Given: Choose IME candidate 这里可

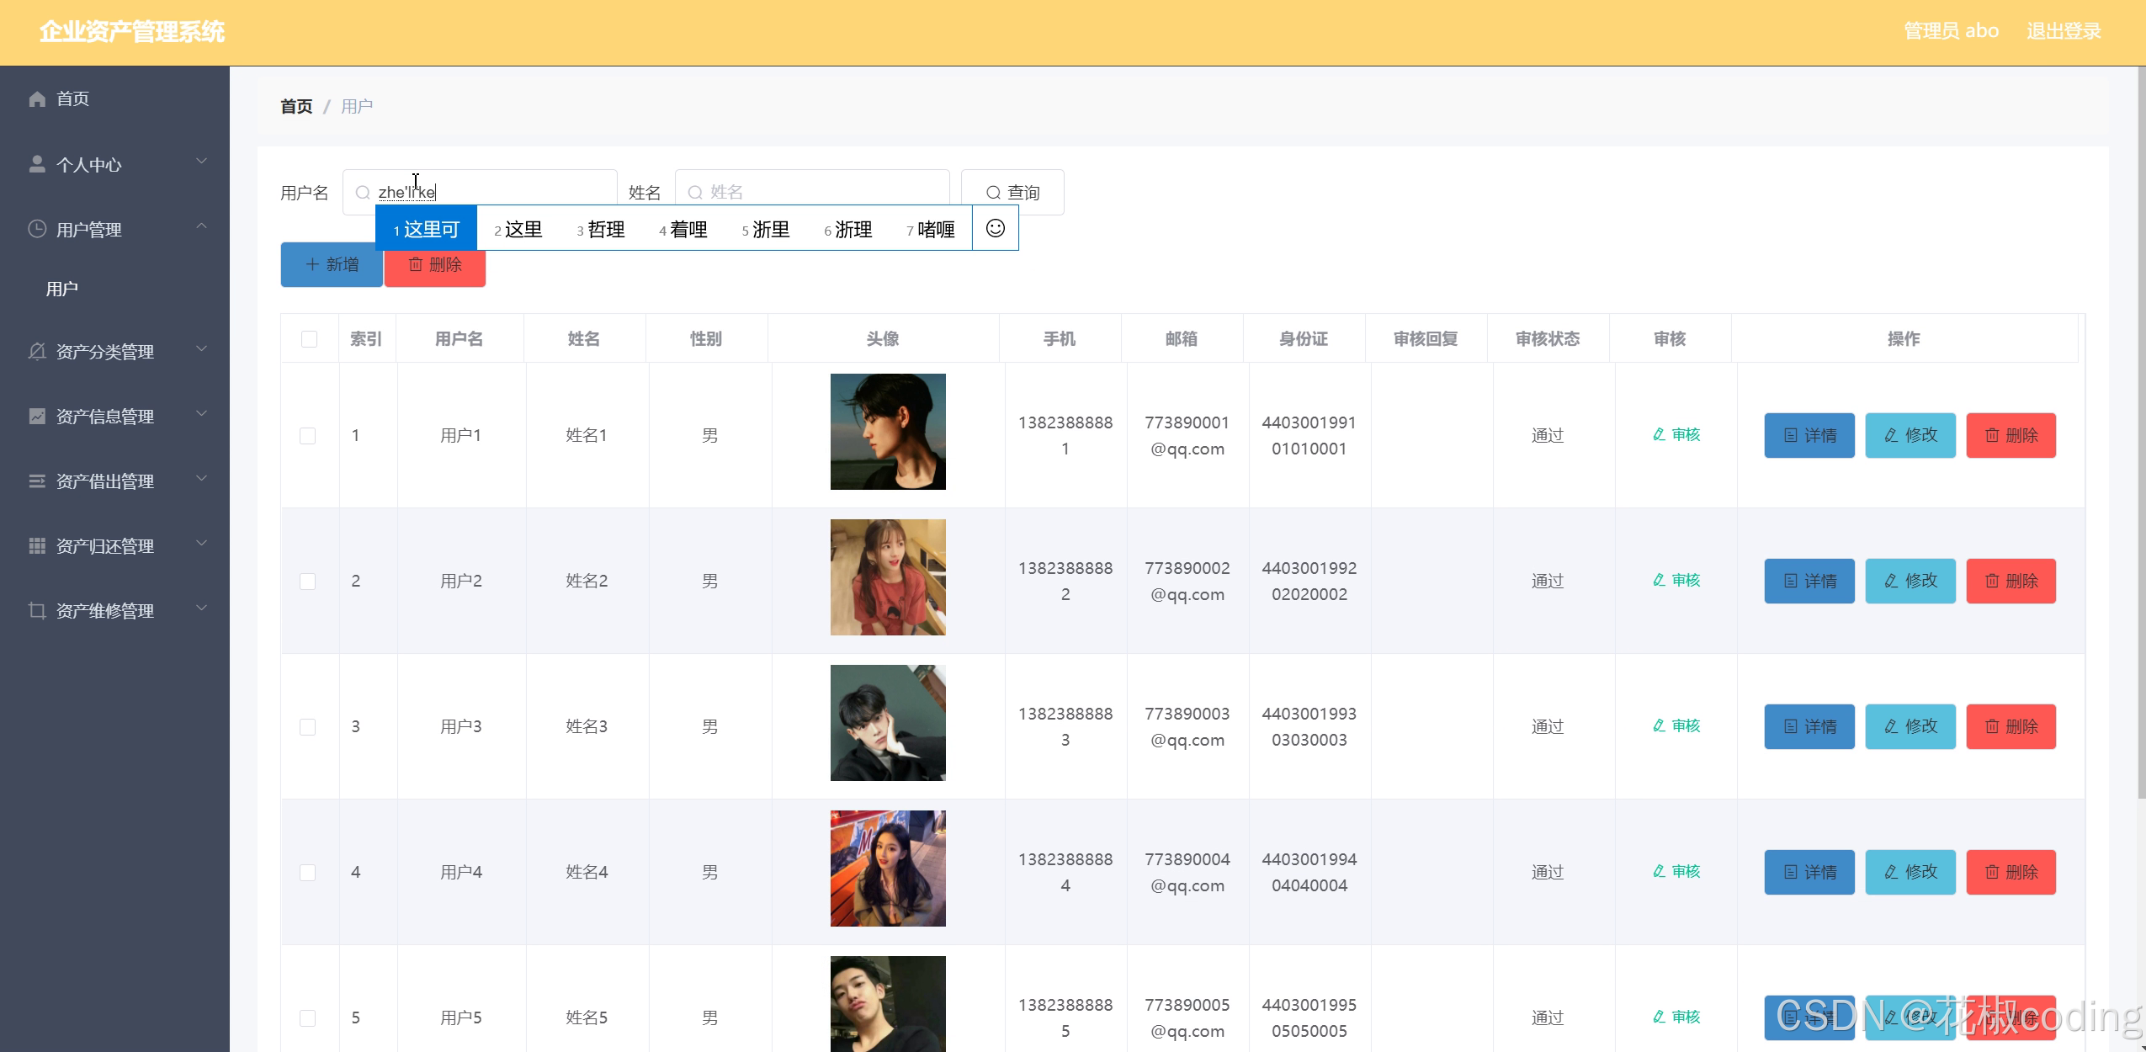Looking at the screenshot, I should click(427, 229).
